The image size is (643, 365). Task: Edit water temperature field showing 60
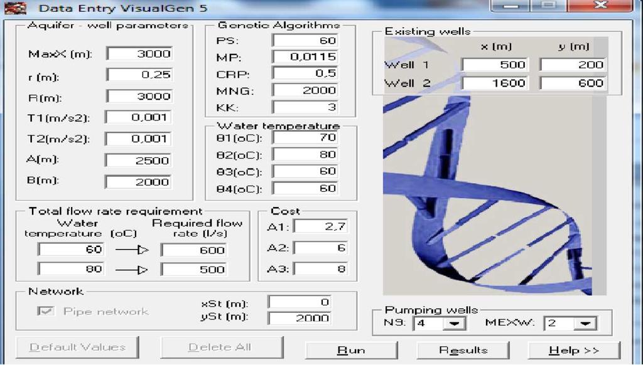pos(71,250)
